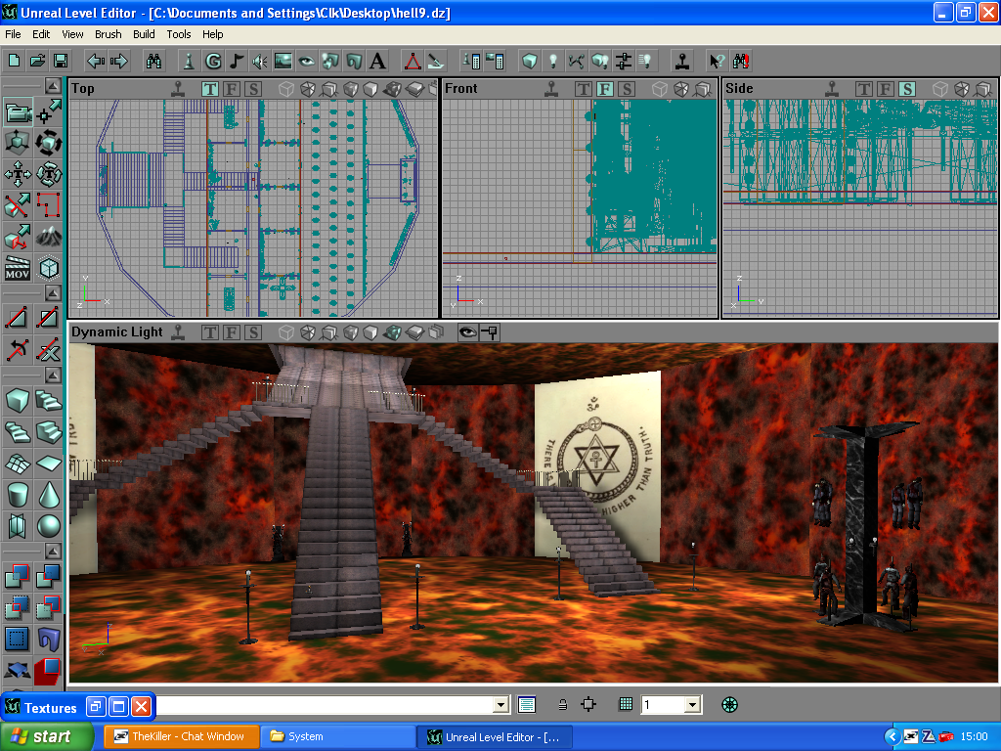Select the Sphere brush builder
Viewport: 1001px width, 751px height.
[x=49, y=526]
